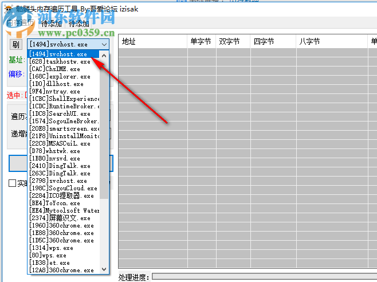This screenshot has height=282, width=377.
Task: Select [BE4]ToYcon.exe process
Action: pyautogui.click(x=64, y=203)
